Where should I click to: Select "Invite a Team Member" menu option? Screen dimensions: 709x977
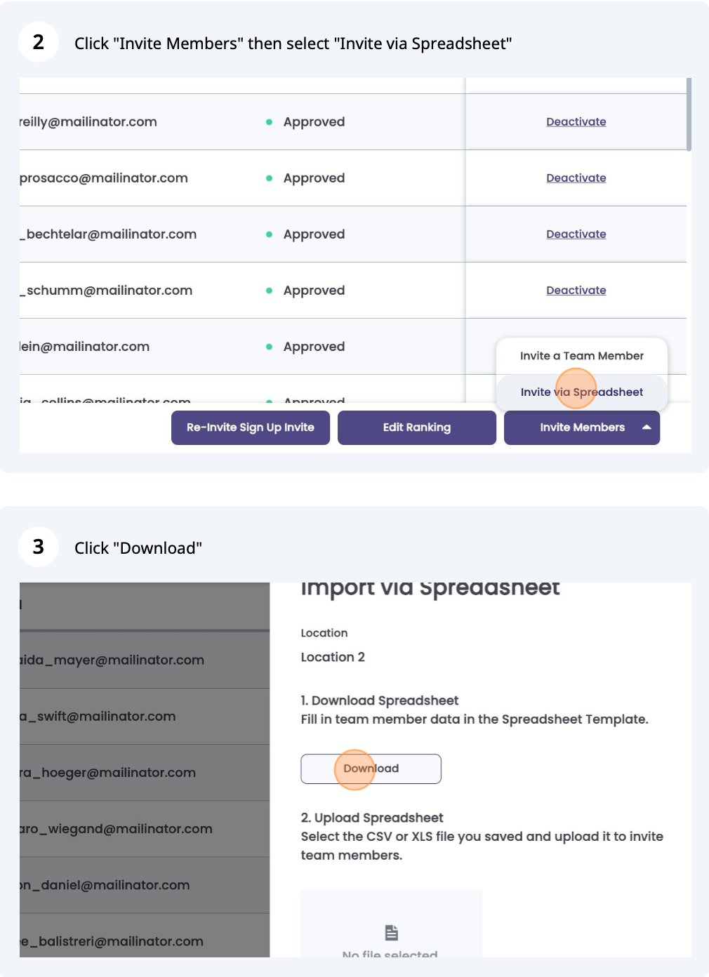(x=581, y=356)
